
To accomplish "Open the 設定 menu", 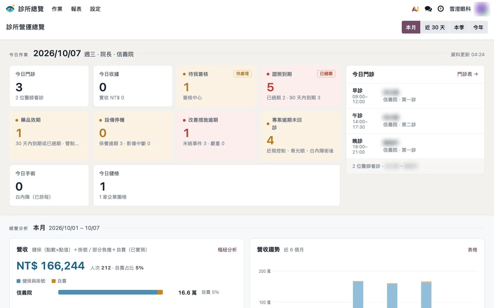I will coord(95,9).
